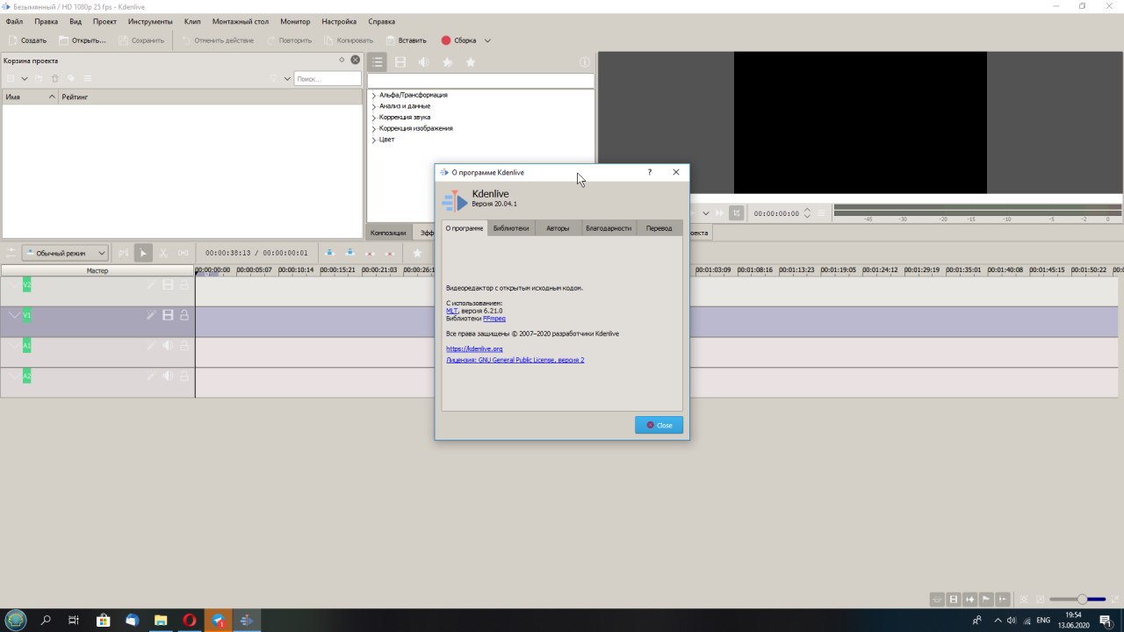Lock the V1 track
The width and height of the screenshot is (1124, 632).
184,315
